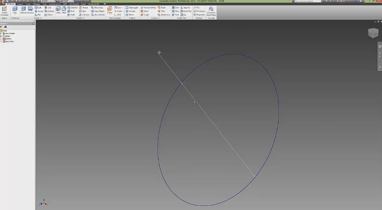Select the Coil tool
The width and height of the screenshot is (382, 210).
tap(48, 8)
